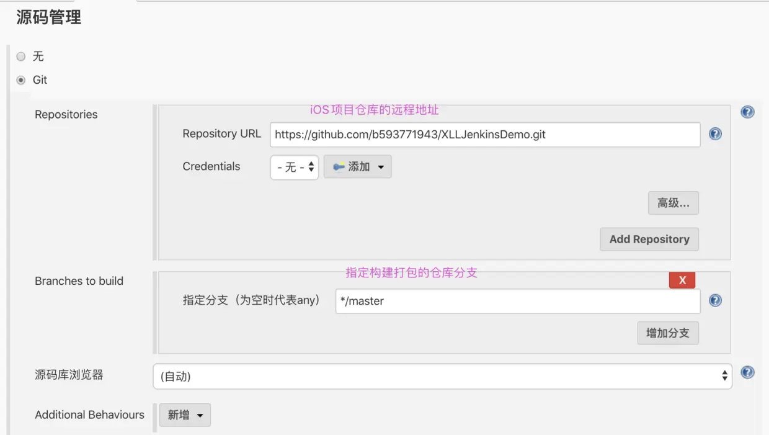Select the 无 source control radio button

(x=21, y=56)
